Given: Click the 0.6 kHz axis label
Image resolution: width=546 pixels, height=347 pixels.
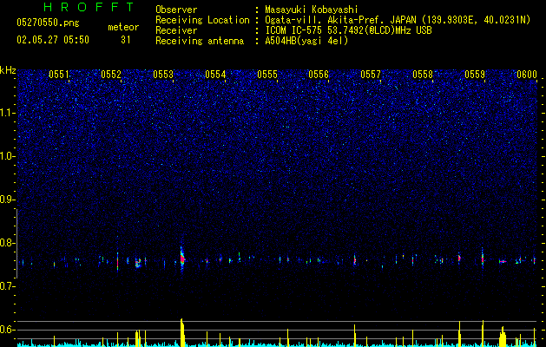Looking at the screenshot, I should click(x=8, y=330).
